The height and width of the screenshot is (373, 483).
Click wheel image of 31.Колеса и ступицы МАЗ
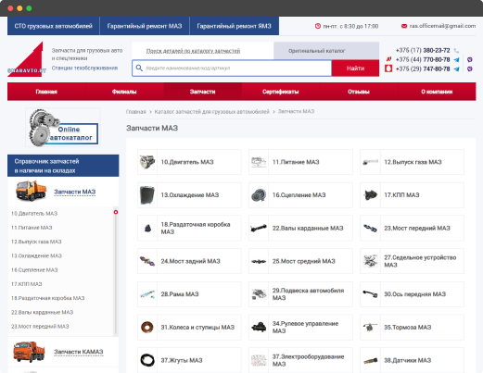(147, 328)
